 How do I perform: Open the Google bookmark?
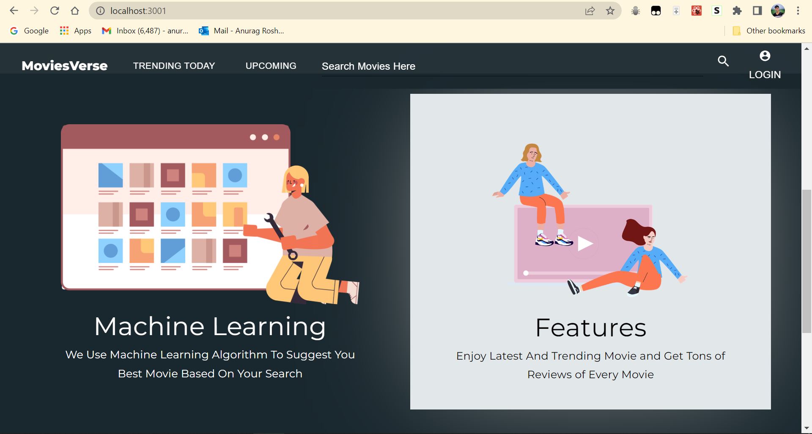click(x=30, y=31)
